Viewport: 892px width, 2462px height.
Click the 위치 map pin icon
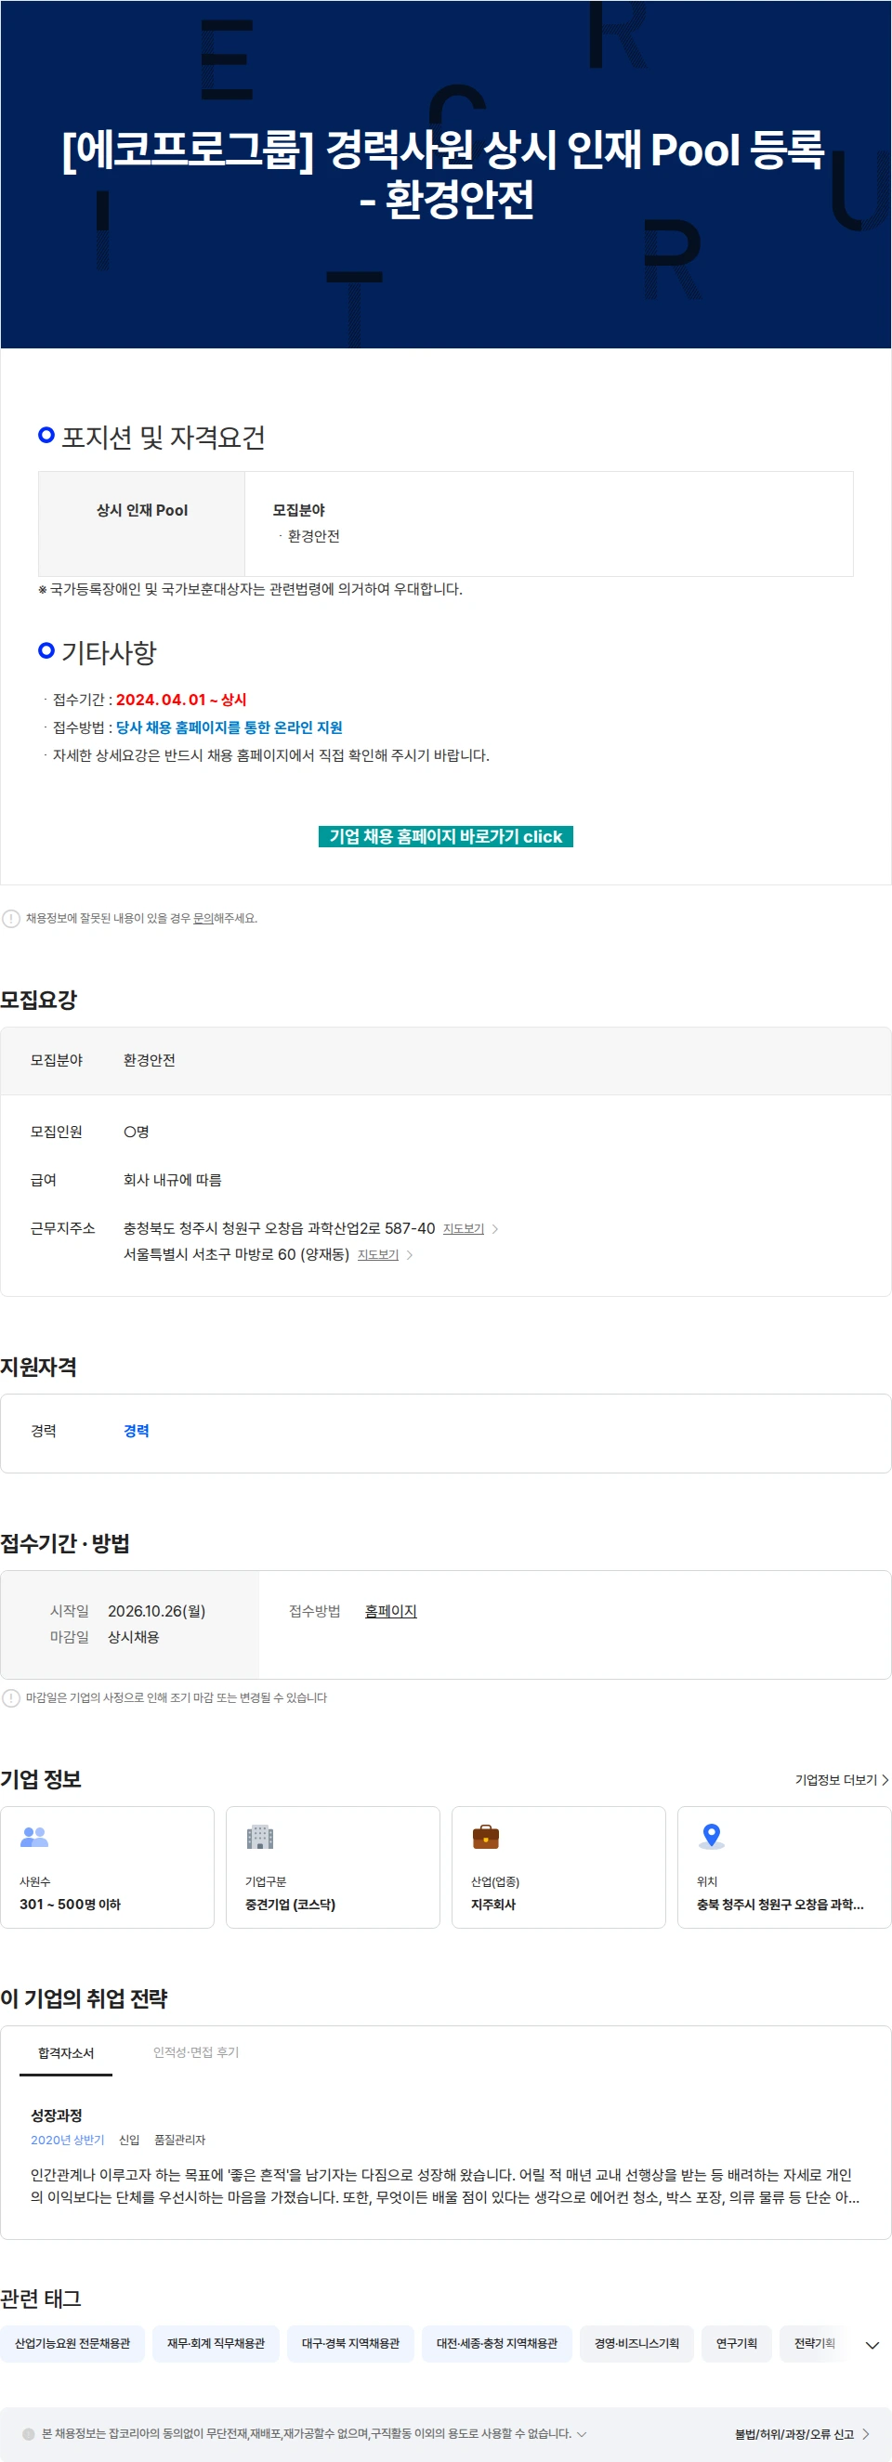coord(712,1836)
